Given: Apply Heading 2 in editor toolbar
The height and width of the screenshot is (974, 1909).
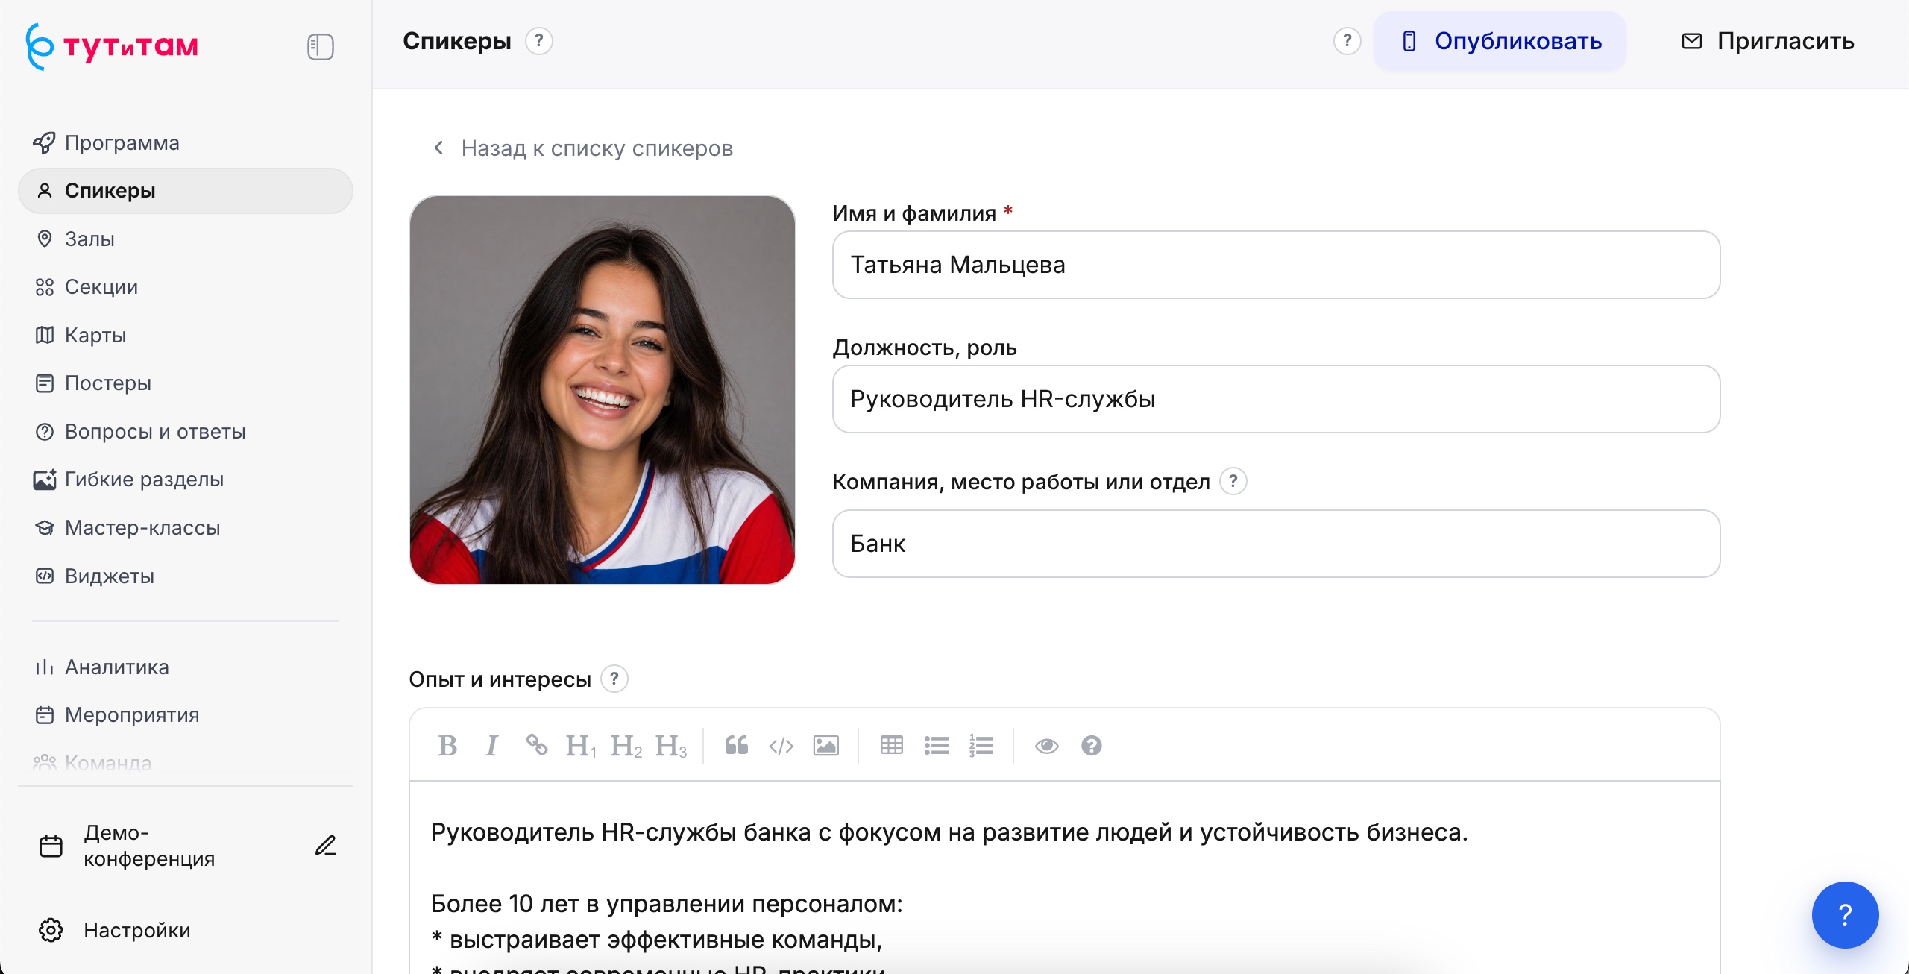Looking at the screenshot, I should click(x=626, y=745).
